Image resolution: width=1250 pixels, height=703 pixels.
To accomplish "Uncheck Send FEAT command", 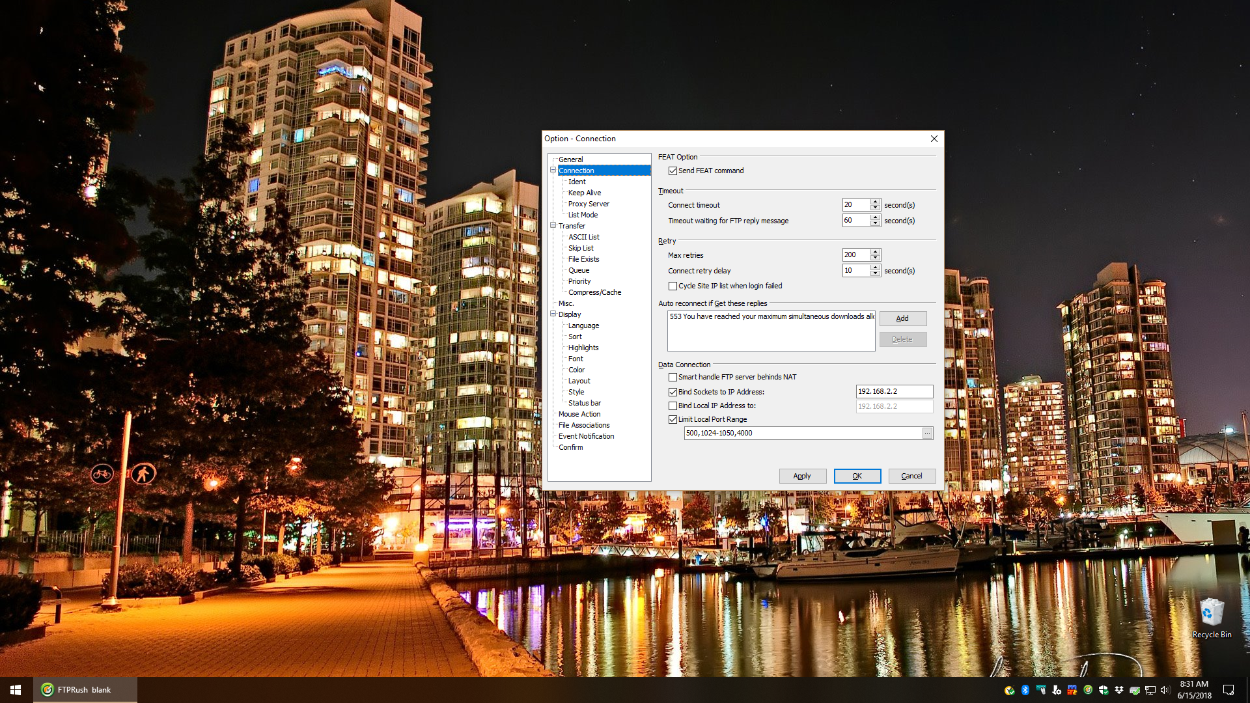I will (673, 171).
